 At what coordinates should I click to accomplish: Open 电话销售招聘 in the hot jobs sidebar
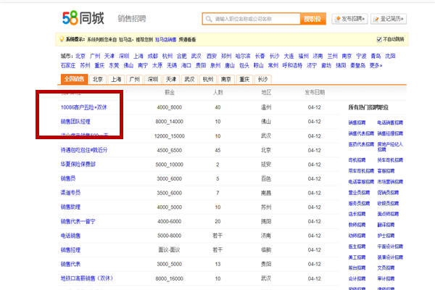pos(390,123)
